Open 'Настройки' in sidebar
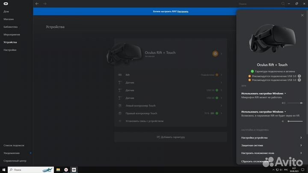Image resolution: width=308 pixels, height=173 pixels. [x=10, y=50]
